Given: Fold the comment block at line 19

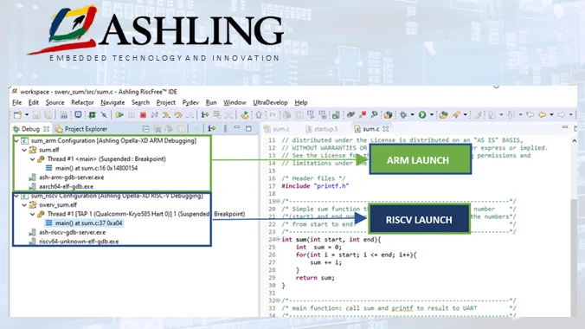Looking at the screenshot, I should click(x=278, y=201).
